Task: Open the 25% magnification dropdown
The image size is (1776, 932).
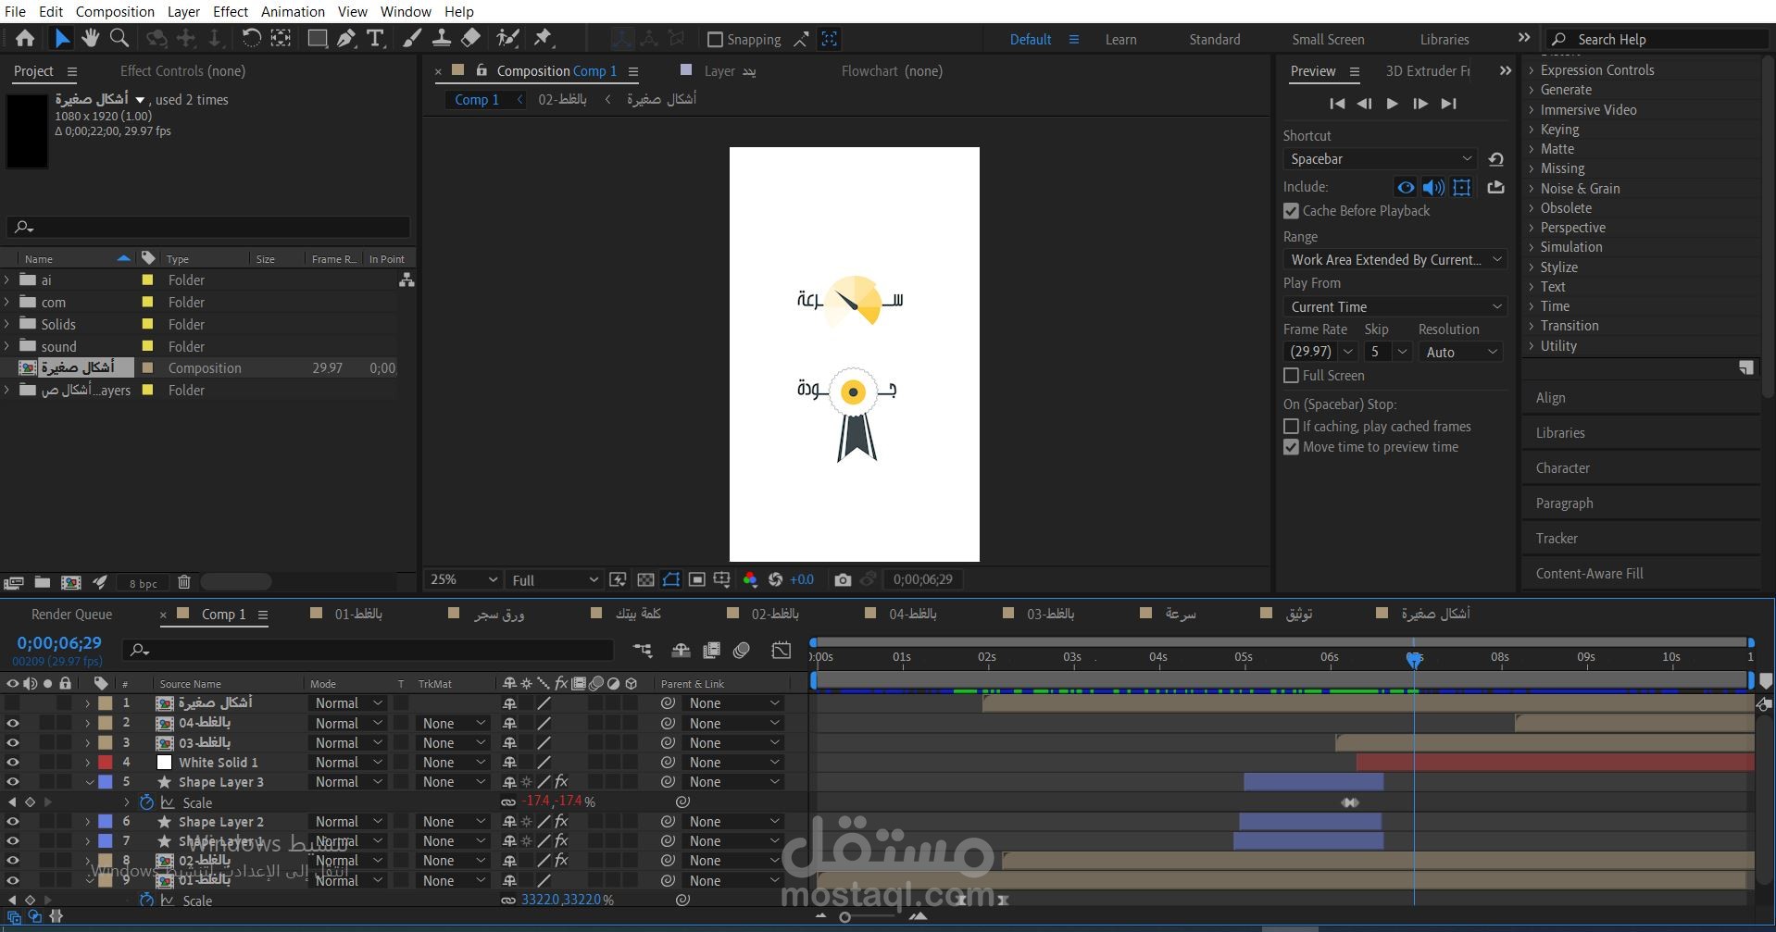Action: (x=463, y=579)
